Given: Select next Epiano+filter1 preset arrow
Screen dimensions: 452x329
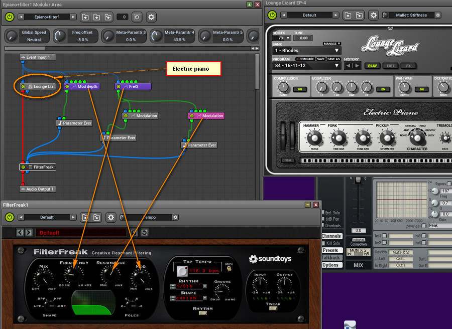Looking at the screenshot, I should (73, 17).
